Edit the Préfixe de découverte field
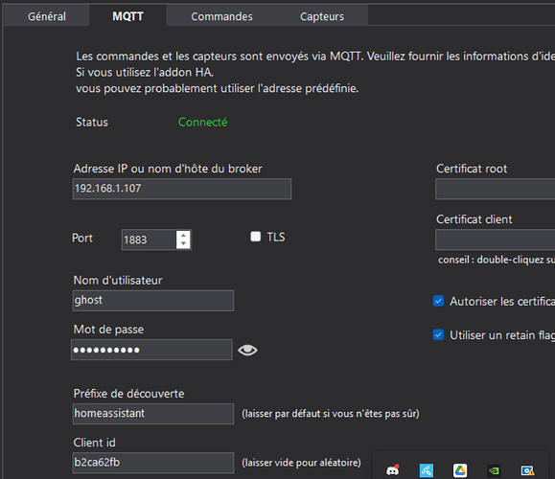Screen dimensions: 555x479 tap(153, 414)
